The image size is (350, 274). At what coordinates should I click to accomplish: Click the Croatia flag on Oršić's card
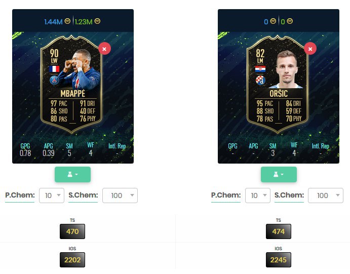tap(260, 69)
